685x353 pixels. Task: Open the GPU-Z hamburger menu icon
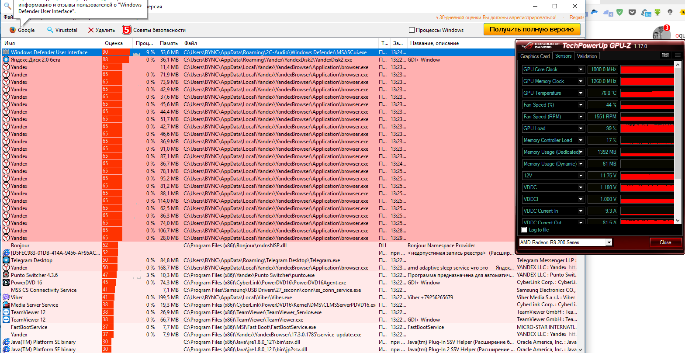(x=678, y=55)
